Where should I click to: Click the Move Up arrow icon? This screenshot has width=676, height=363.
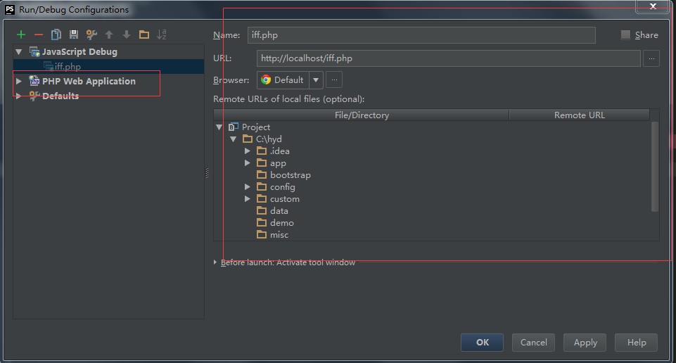pyautogui.click(x=109, y=34)
